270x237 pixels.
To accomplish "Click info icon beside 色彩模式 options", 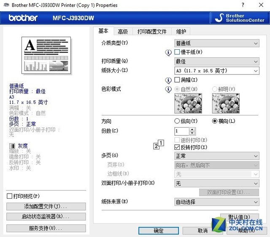I will pos(168,89).
